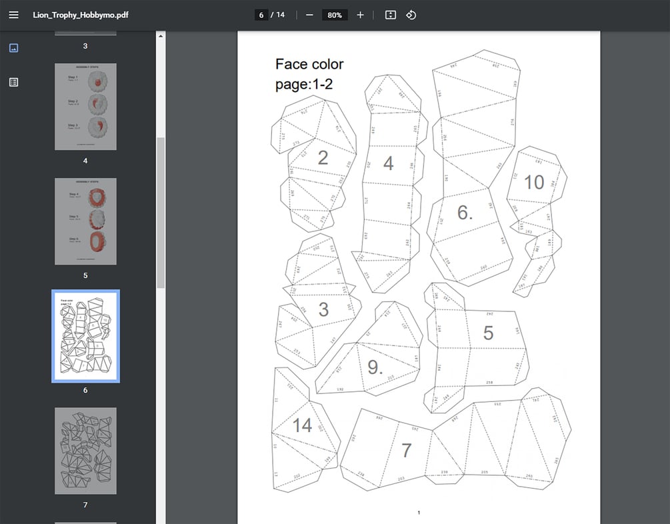Viewport: 670px width, 524px height.
Task: Click the page footer number 1
Action: point(419,513)
